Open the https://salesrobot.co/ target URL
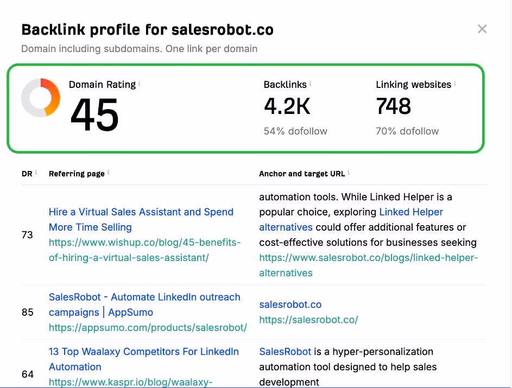The width and height of the screenshot is (512, 388). (308, 320)
